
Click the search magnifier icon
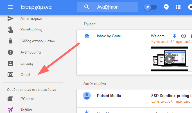[x=87, y=7]
